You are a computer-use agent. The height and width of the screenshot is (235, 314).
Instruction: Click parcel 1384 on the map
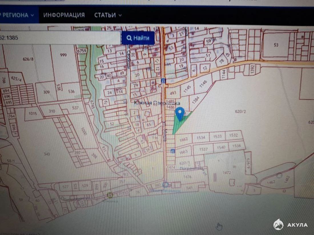coord(195,100)
